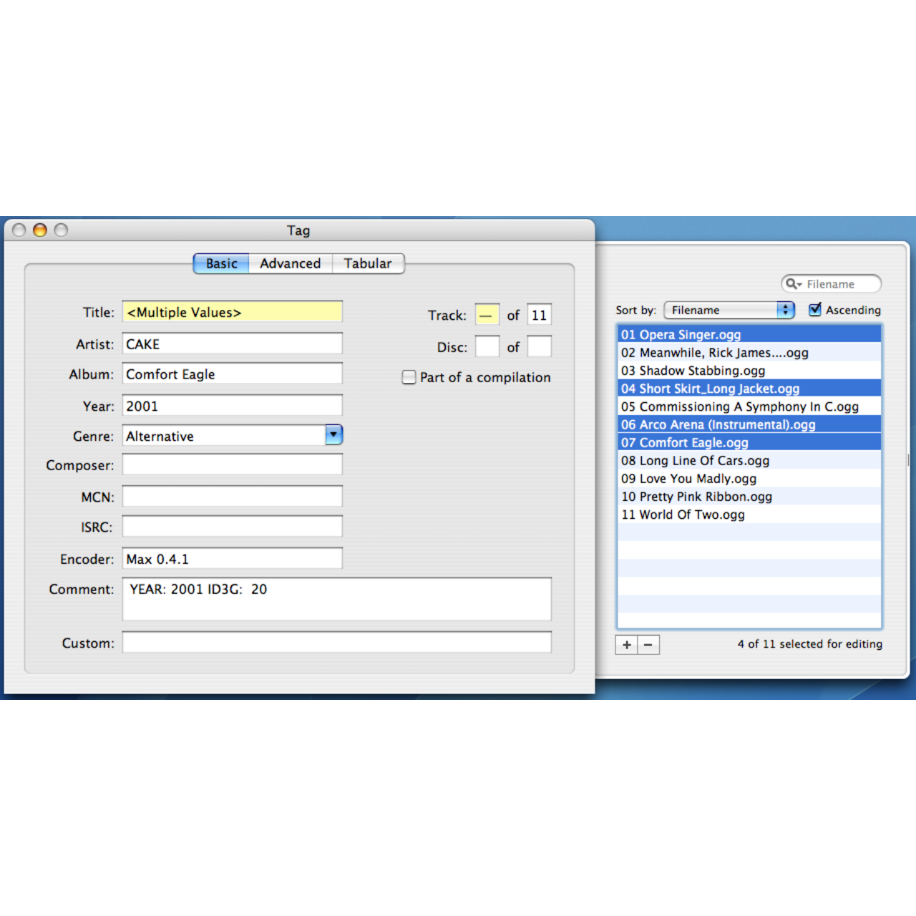Click the yellow minimize button of Tag window
The image size is (916, 916).
coord(40,230)
